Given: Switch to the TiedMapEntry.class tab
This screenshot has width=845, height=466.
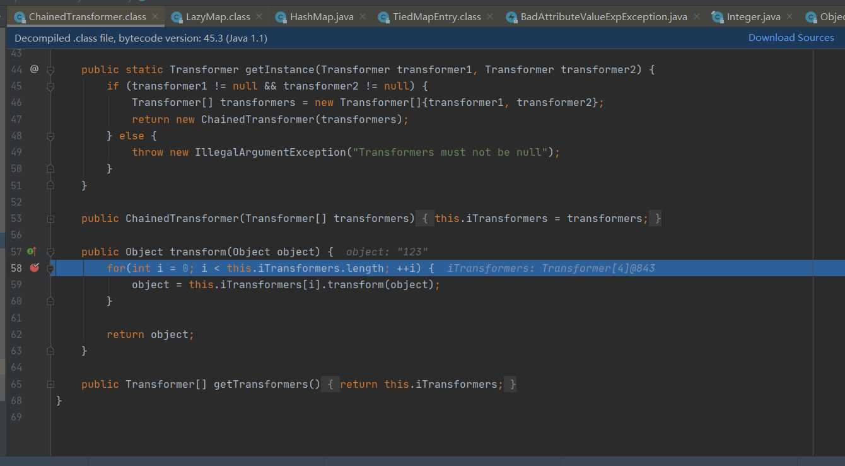Looking at the screenshot, I should point(437,17).
